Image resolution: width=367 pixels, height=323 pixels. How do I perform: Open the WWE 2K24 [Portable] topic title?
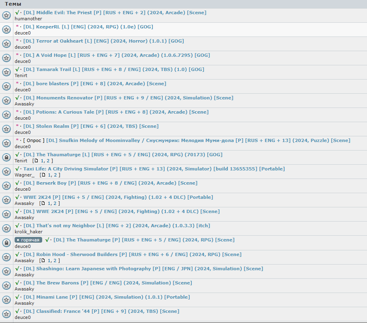[118, 197]
